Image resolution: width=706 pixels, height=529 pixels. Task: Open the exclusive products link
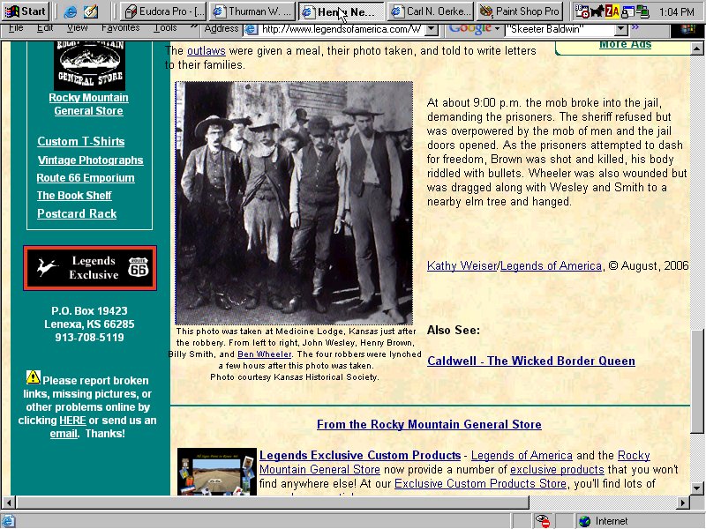557,470
